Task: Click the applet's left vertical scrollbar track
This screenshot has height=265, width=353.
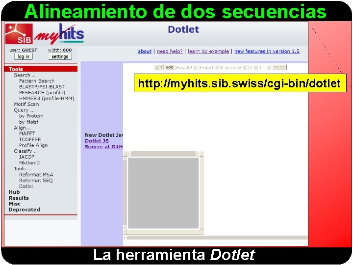Action: click(x=126, y=193)
